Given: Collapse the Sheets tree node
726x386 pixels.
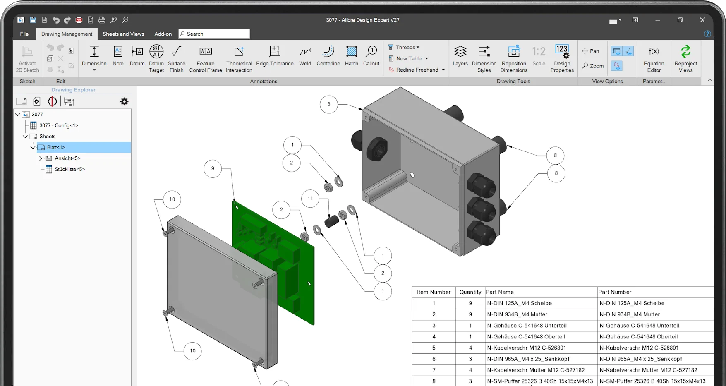Looking at the screenshot, I should tap(25, 137).
